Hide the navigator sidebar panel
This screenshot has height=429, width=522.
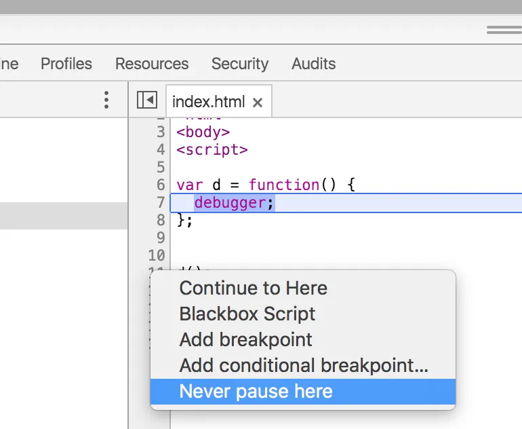point(146,100)
